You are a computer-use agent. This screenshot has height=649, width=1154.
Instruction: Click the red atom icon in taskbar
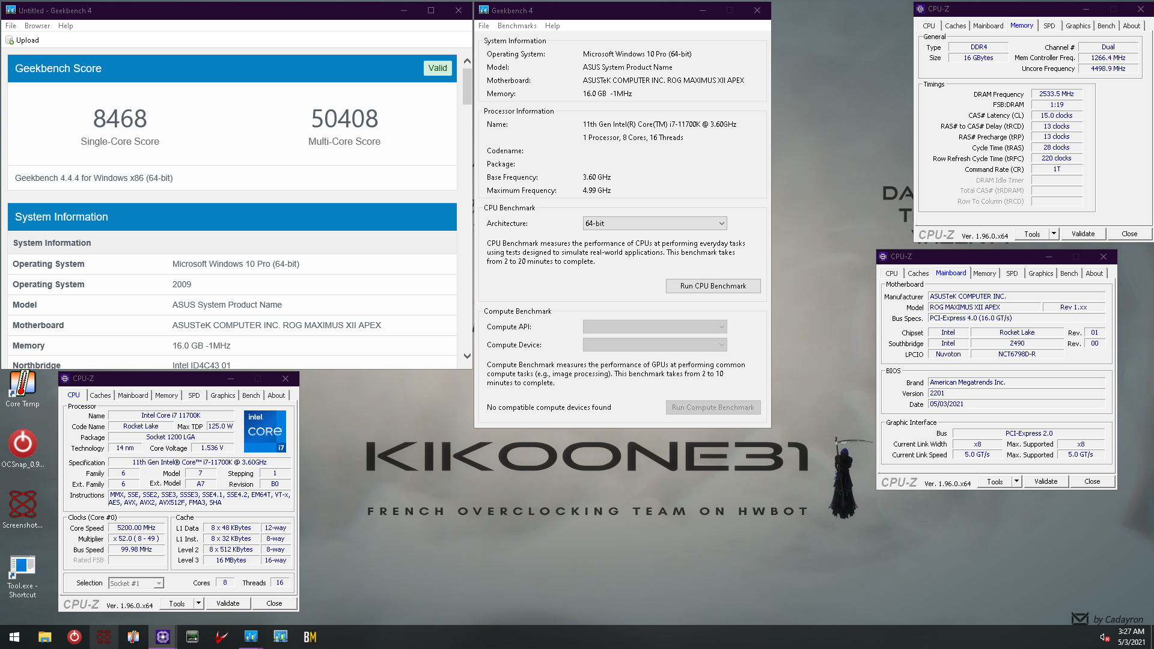point(104,637)
